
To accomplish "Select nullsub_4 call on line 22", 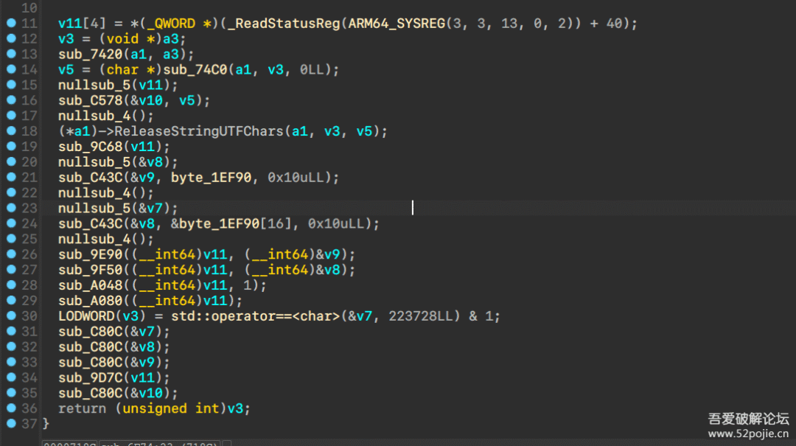I will coord(105,193).
